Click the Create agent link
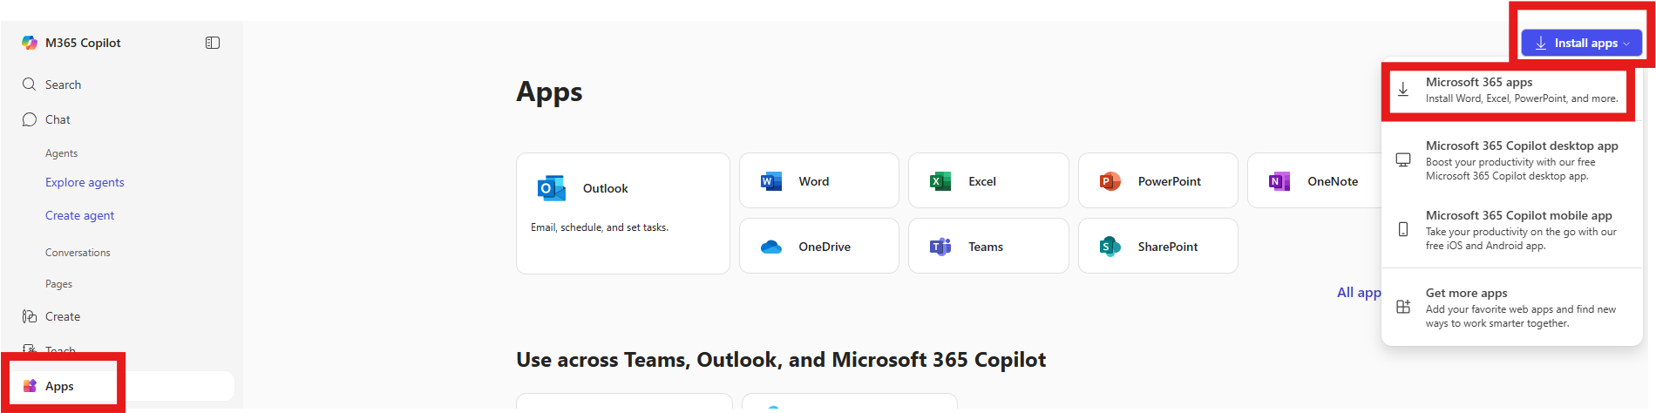Image resolution: width=1656 pixels, height=413 pixels. [x=79, y=215]
